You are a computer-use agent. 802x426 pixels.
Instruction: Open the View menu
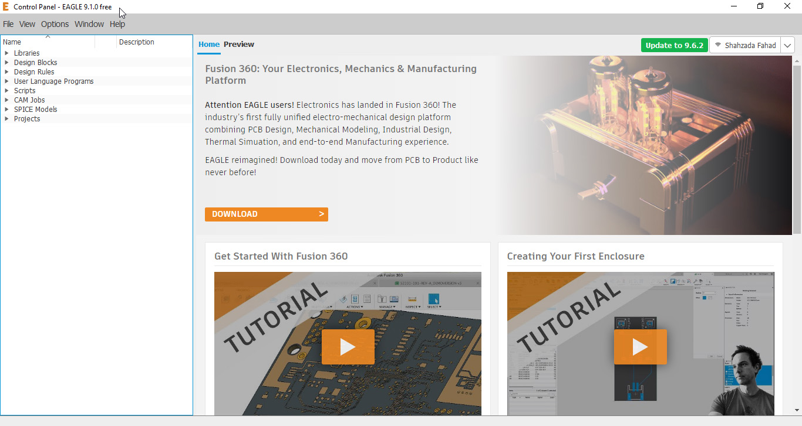coord(27,24)
